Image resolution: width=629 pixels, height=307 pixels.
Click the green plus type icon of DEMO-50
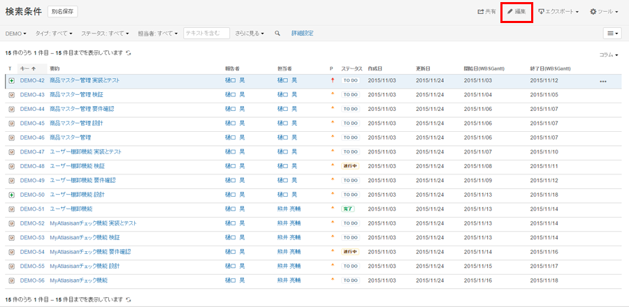12,195
